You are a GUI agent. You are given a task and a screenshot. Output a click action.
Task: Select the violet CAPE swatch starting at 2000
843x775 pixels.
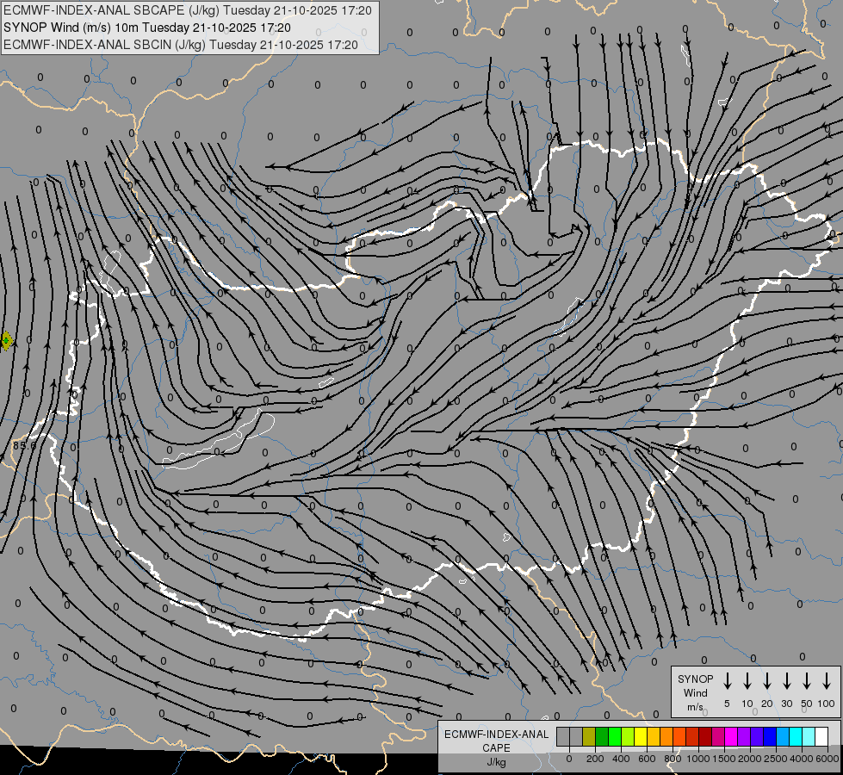(758, 736)
